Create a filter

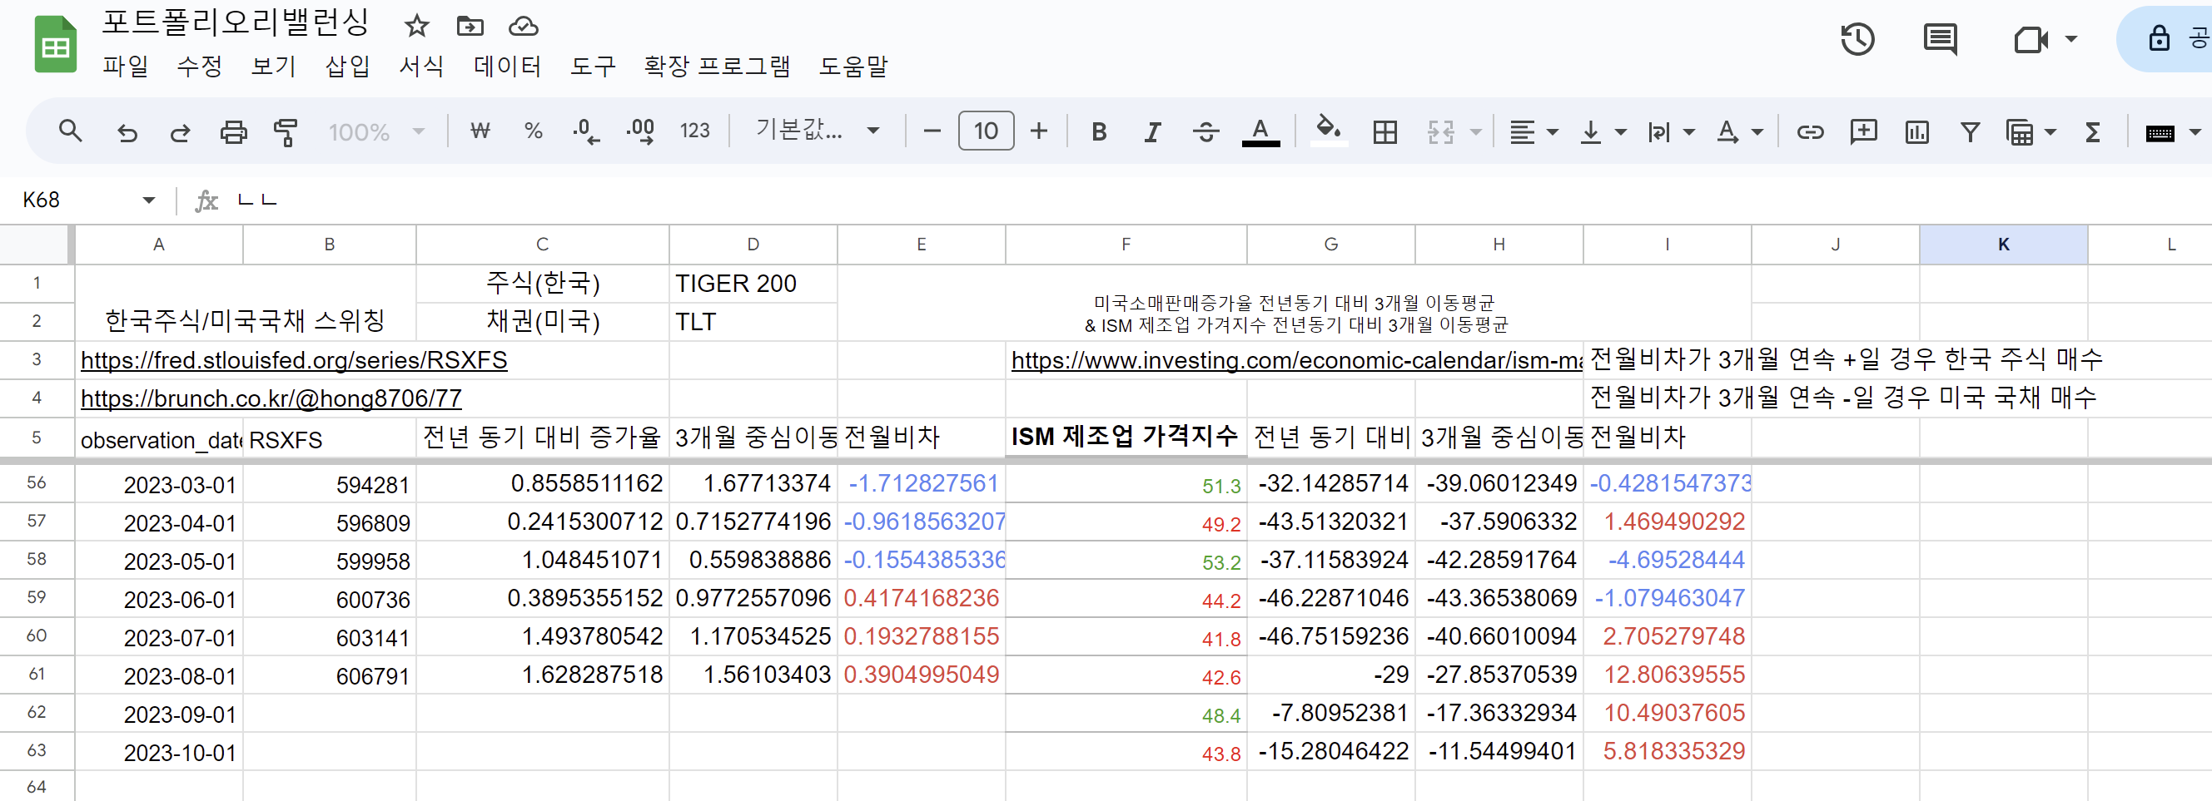point(1970,132)
